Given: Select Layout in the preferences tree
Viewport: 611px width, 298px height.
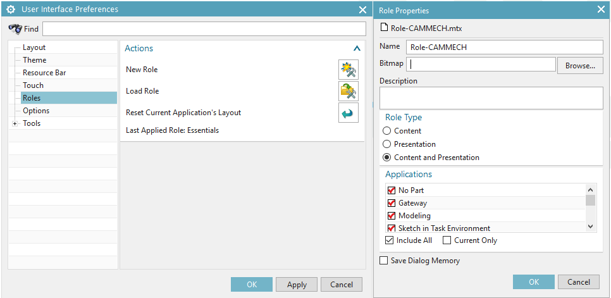Looking at the screenshot, I should tap(34, 47).
